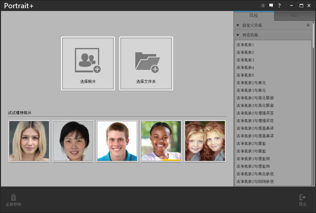
Task: Collapse the 自定义风格 section
Action: point(238,26)
